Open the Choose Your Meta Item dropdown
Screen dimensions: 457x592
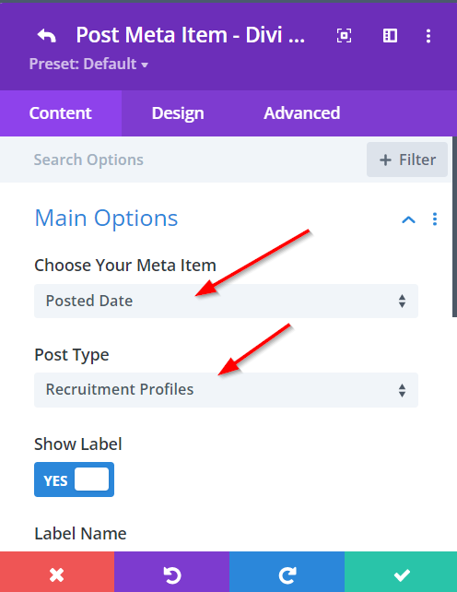click(x=226, y=301)
